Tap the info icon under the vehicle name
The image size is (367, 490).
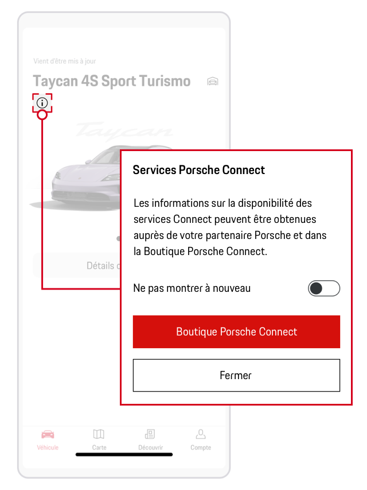pyautogui.click(x=42, y=103)
